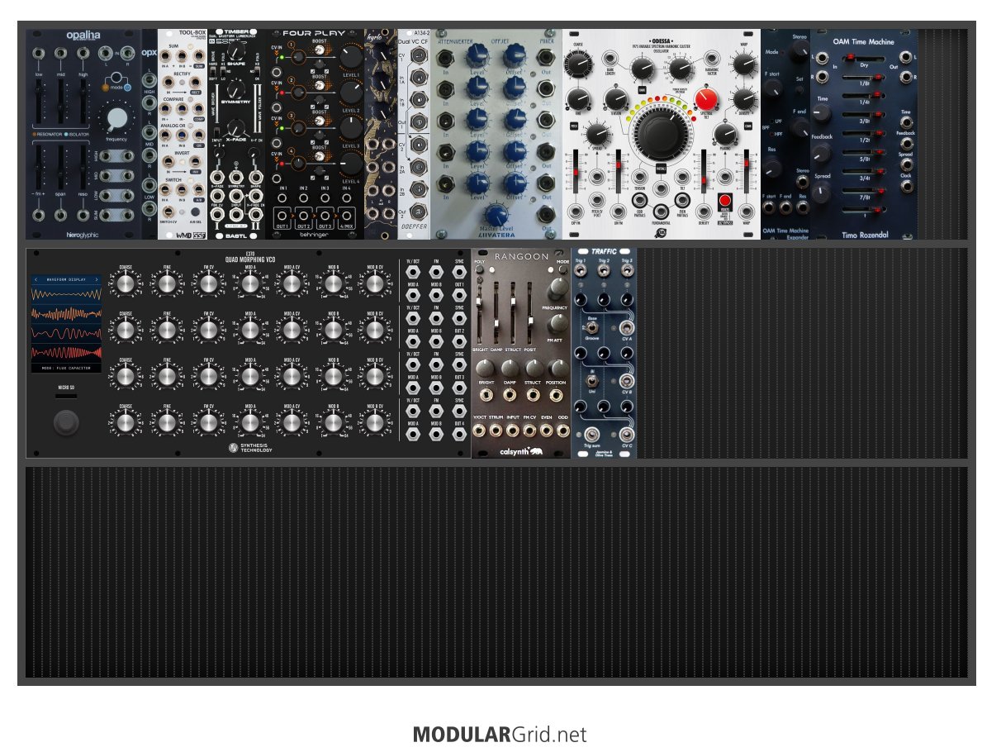Click the Four Play 4/MIX output jack
This screenshot has width=1001, height=752.
click(348, 214)
